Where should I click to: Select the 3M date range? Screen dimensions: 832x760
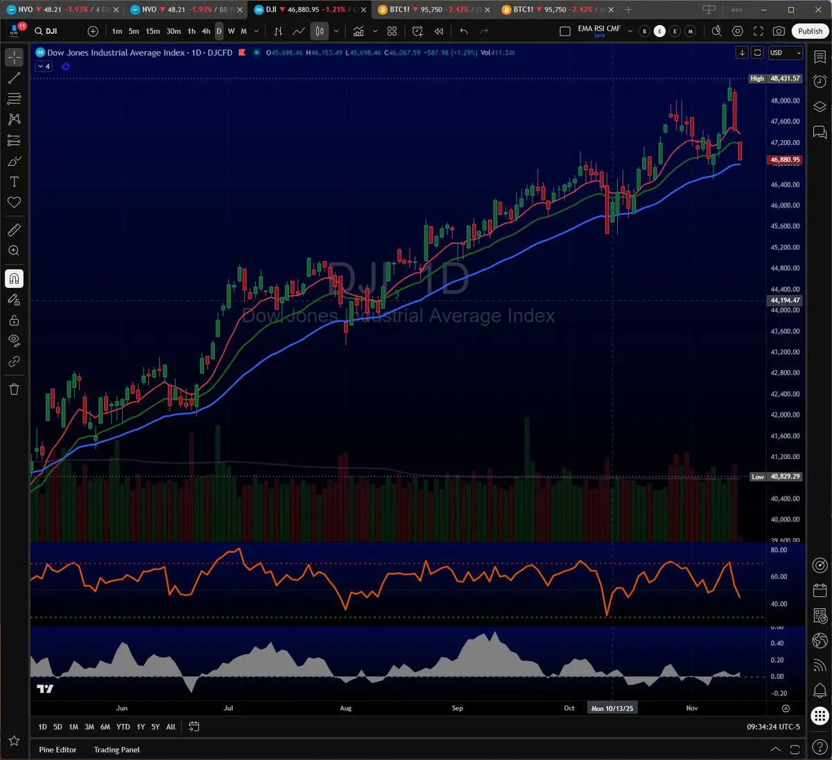pyautogui.click(x=89, y=727)
